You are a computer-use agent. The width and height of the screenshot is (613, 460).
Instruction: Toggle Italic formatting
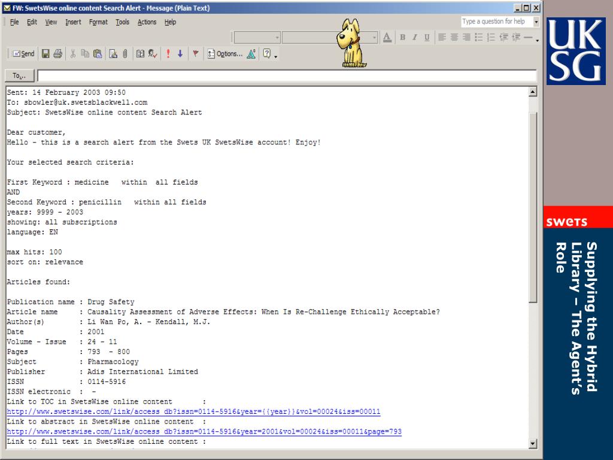pos(414,38)
